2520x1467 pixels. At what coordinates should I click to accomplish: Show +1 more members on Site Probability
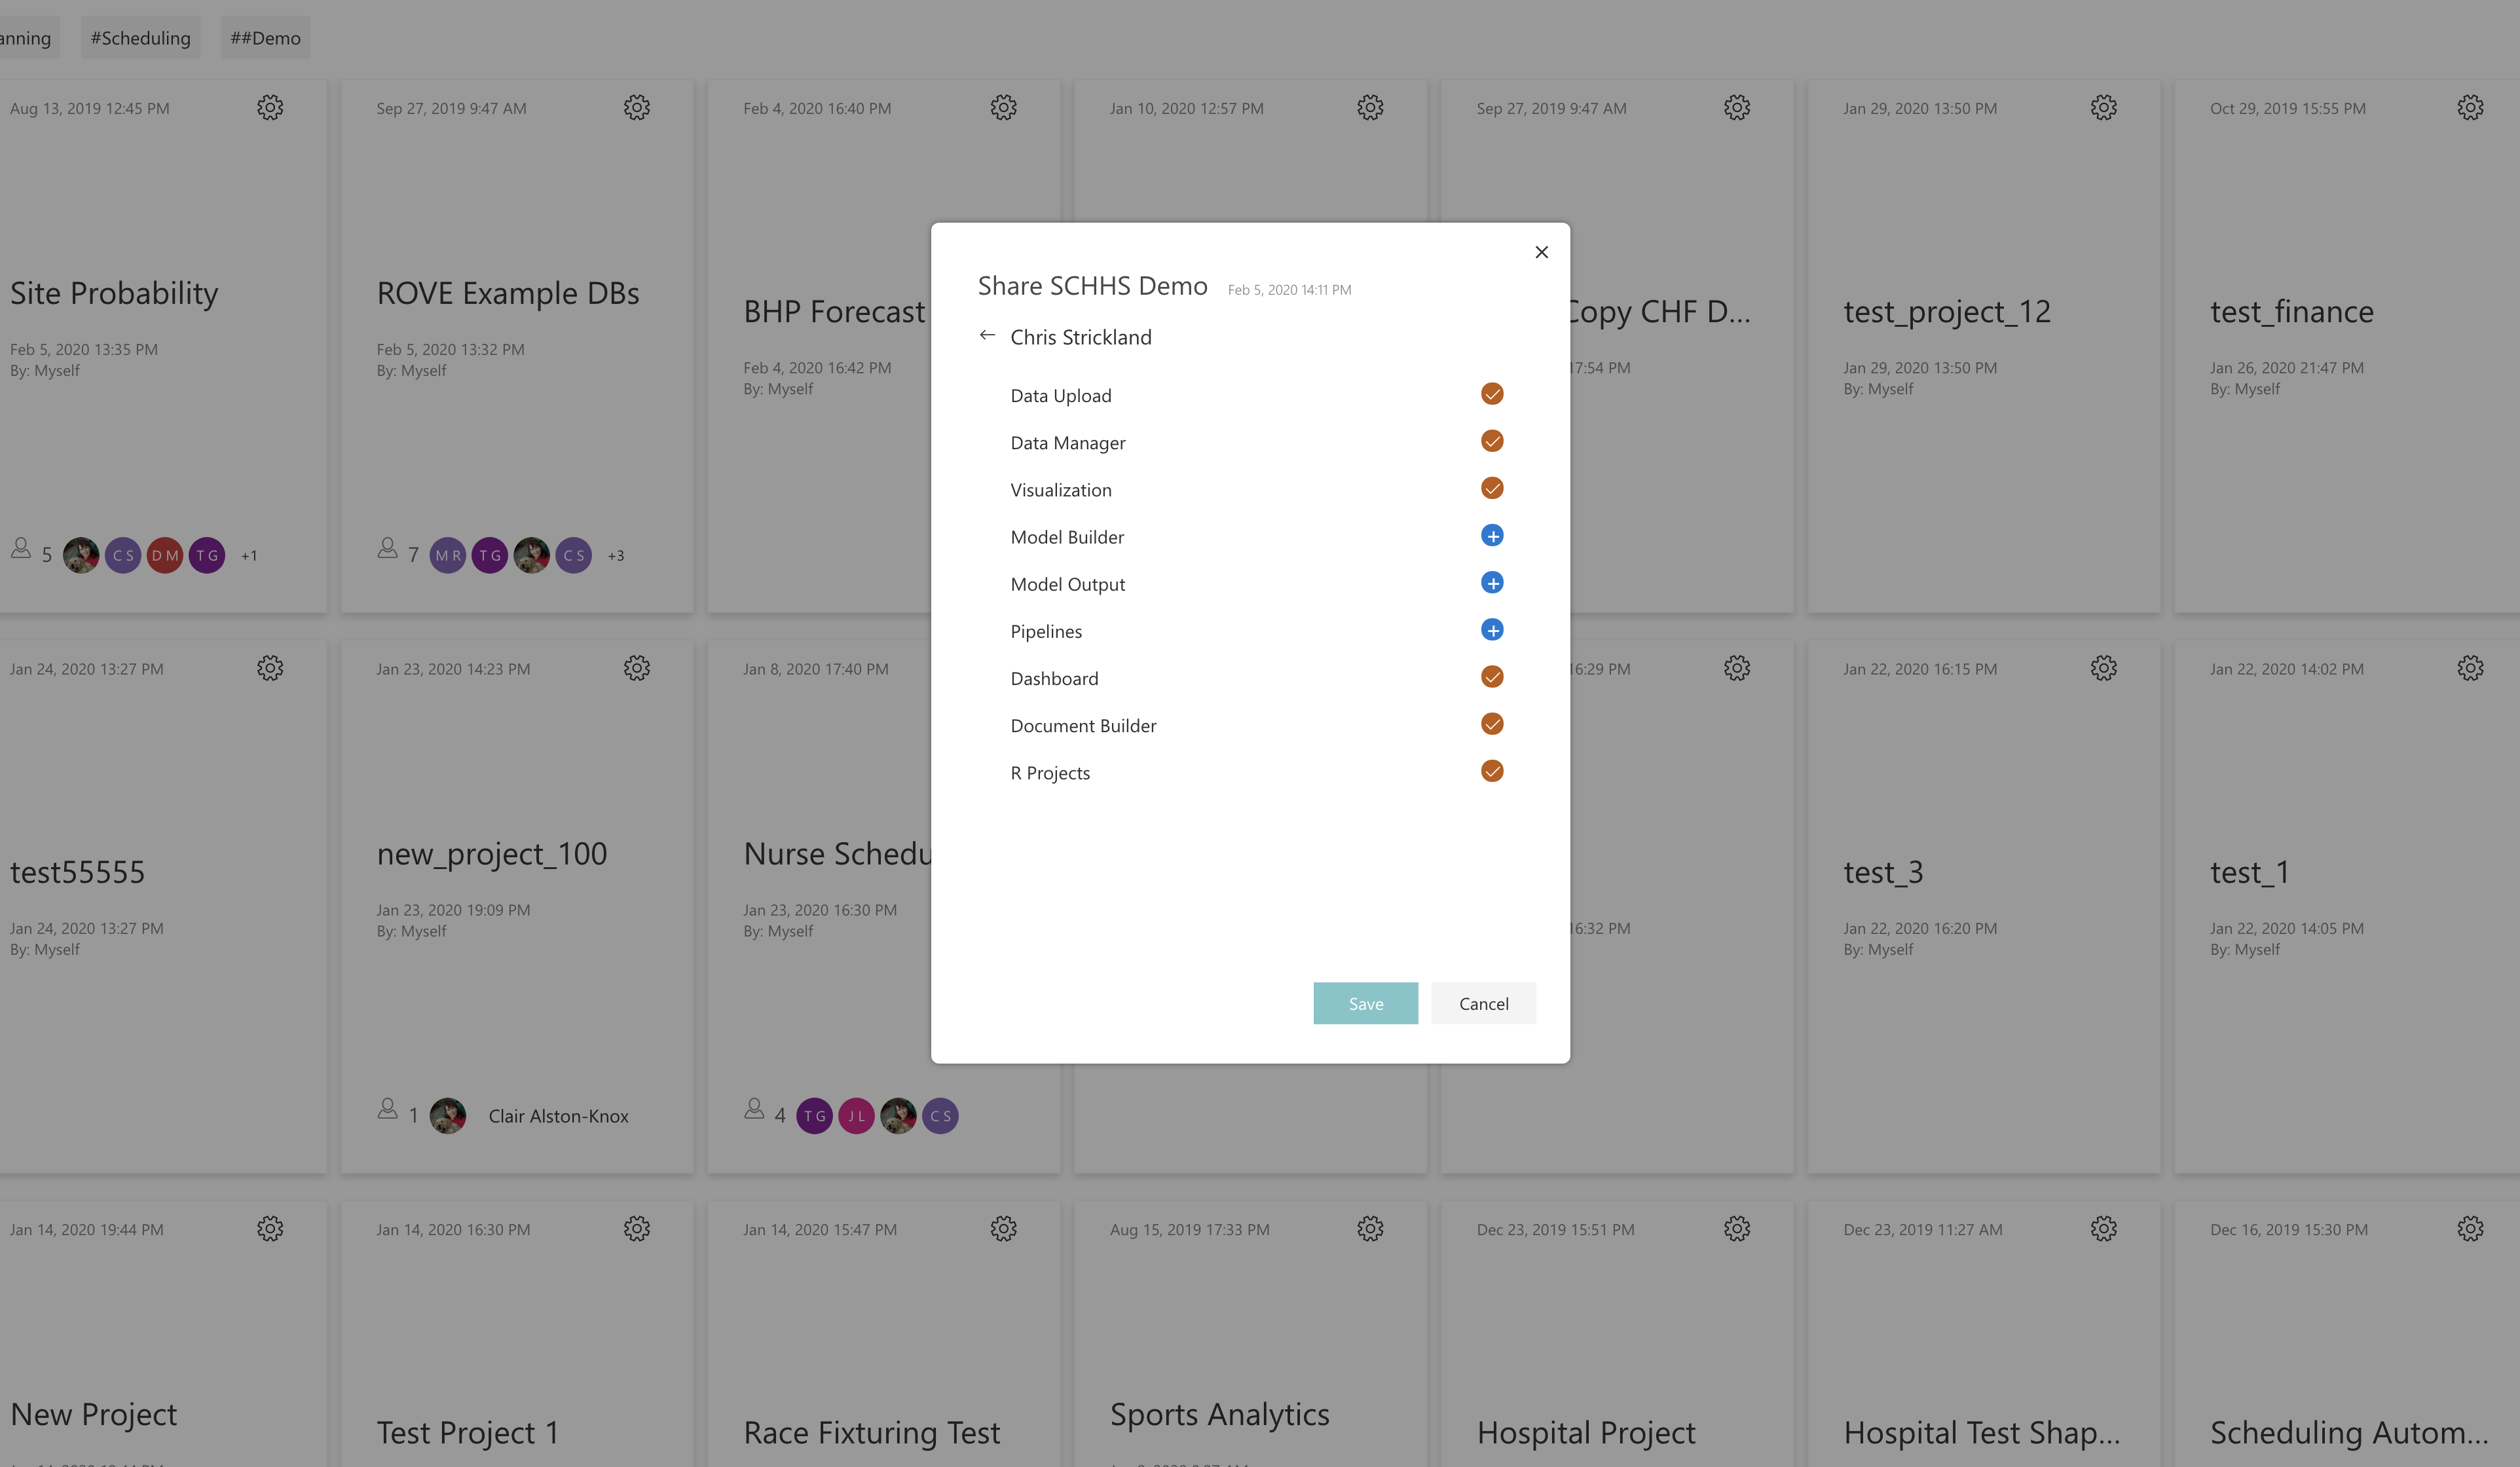pos(249,556)
